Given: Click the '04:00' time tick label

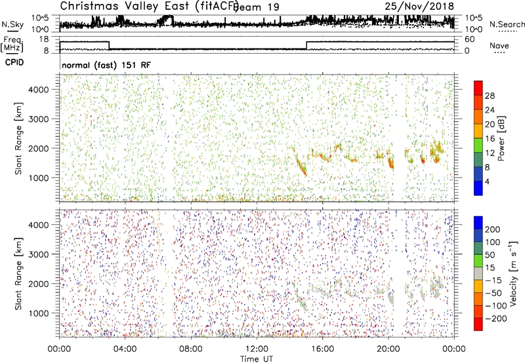Looking at the screenshot, I should [x=125, y=349].
